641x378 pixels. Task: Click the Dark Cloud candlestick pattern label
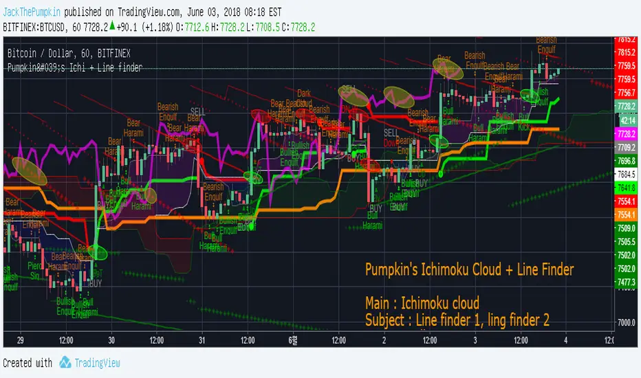(304, 98)
